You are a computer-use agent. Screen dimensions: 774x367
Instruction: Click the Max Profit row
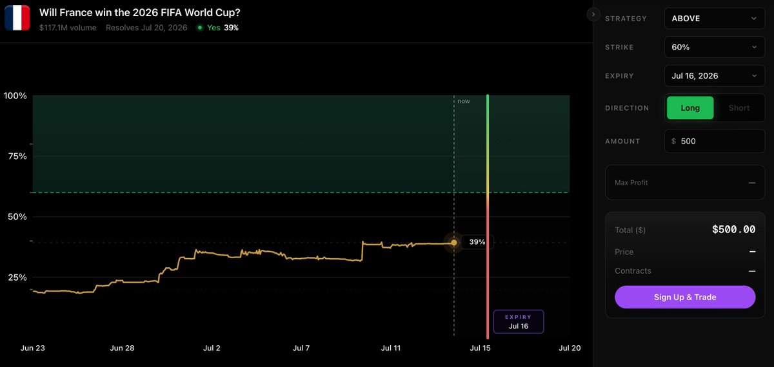[685, 183]
